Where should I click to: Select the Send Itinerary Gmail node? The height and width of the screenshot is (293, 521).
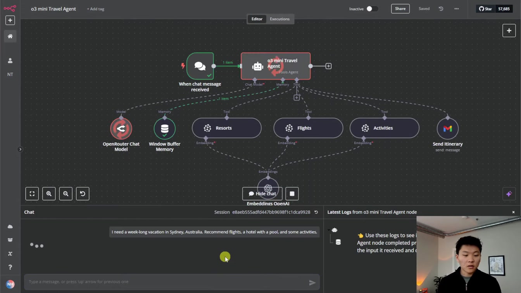[448, 129]
